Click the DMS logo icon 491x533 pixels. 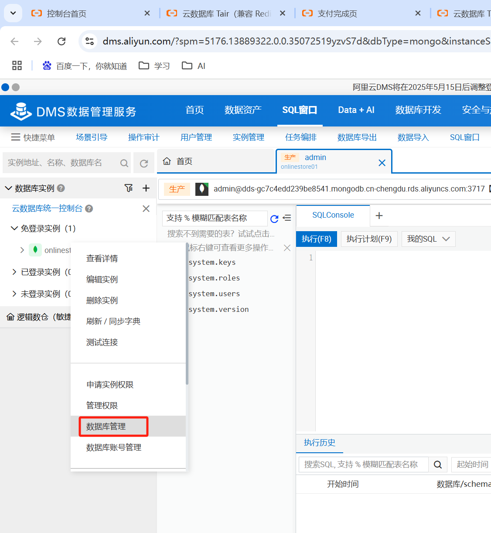[20, 111]
